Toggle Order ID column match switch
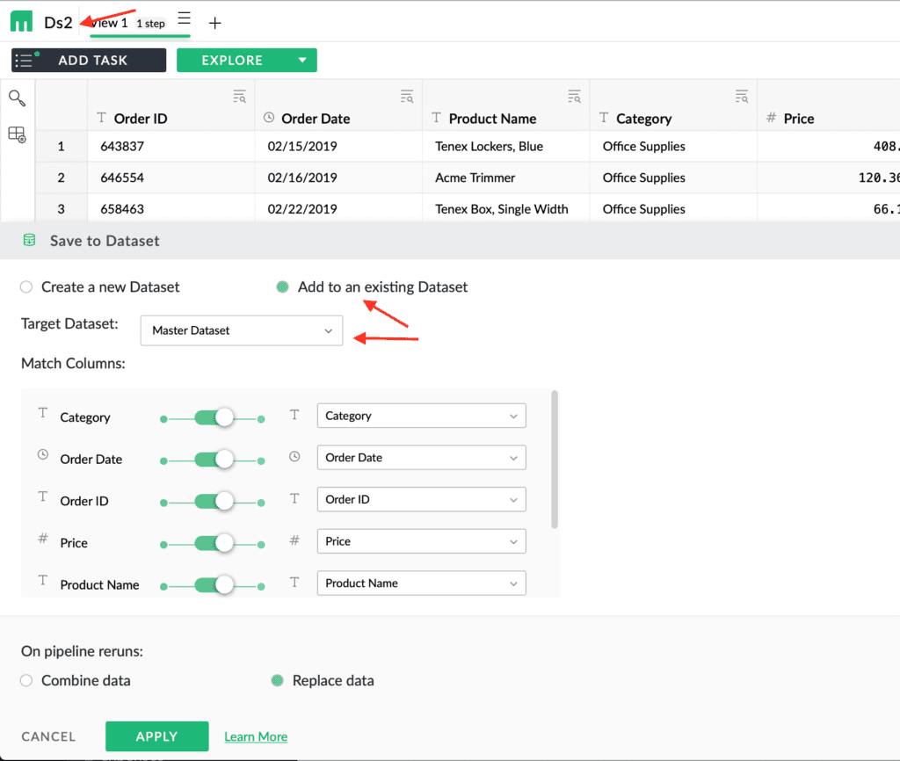The width and height of the screenshot is (900, 761). click(x=214, y=502)
